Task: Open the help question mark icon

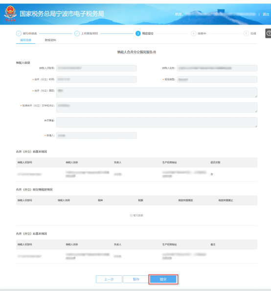Action: tap(269, 33)
